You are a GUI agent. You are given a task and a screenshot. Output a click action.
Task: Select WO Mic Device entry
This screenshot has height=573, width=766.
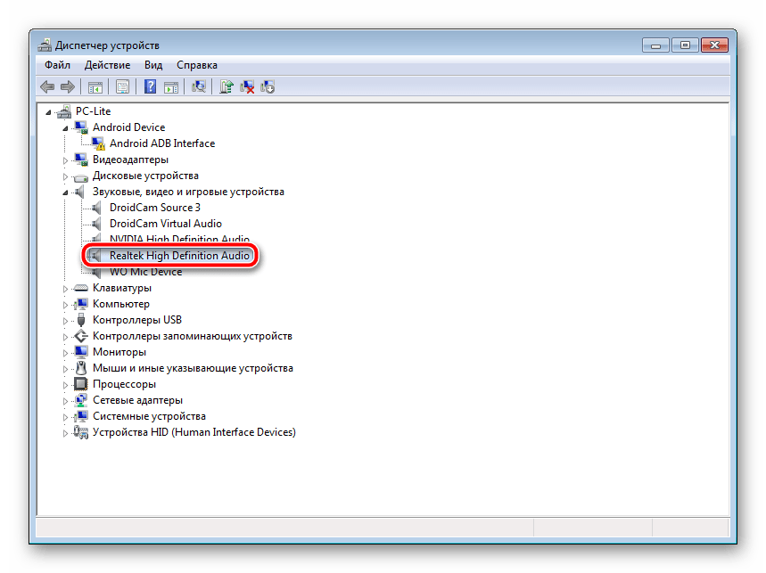(x=145, y=272)
